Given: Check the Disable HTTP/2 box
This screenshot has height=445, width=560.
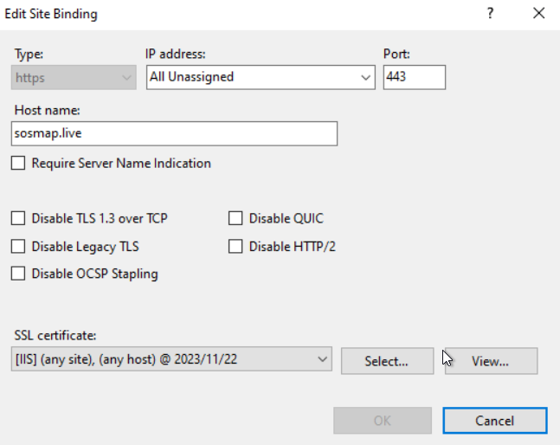Looking at the screenshot, I should pos(235,247).
